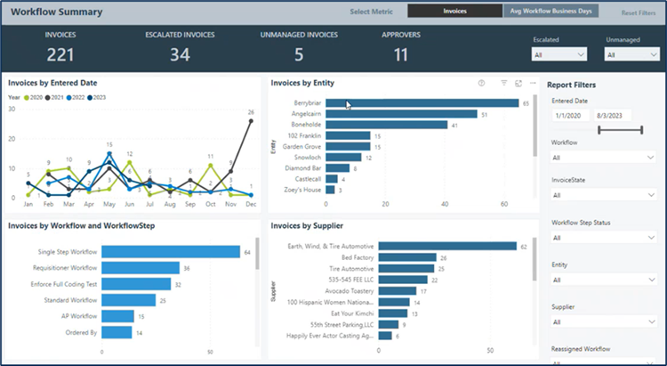Click the Report Filters heading

(x=571, y=85)
